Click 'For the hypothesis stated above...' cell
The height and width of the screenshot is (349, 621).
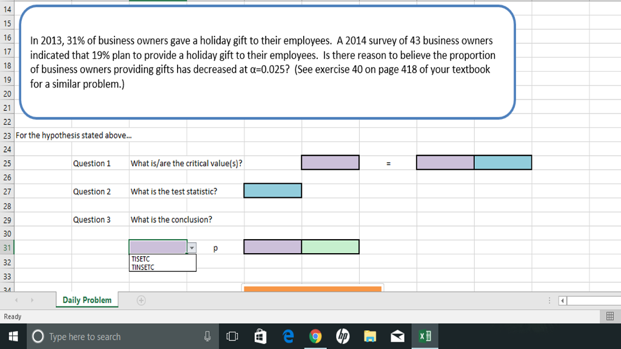pos(73,135)
